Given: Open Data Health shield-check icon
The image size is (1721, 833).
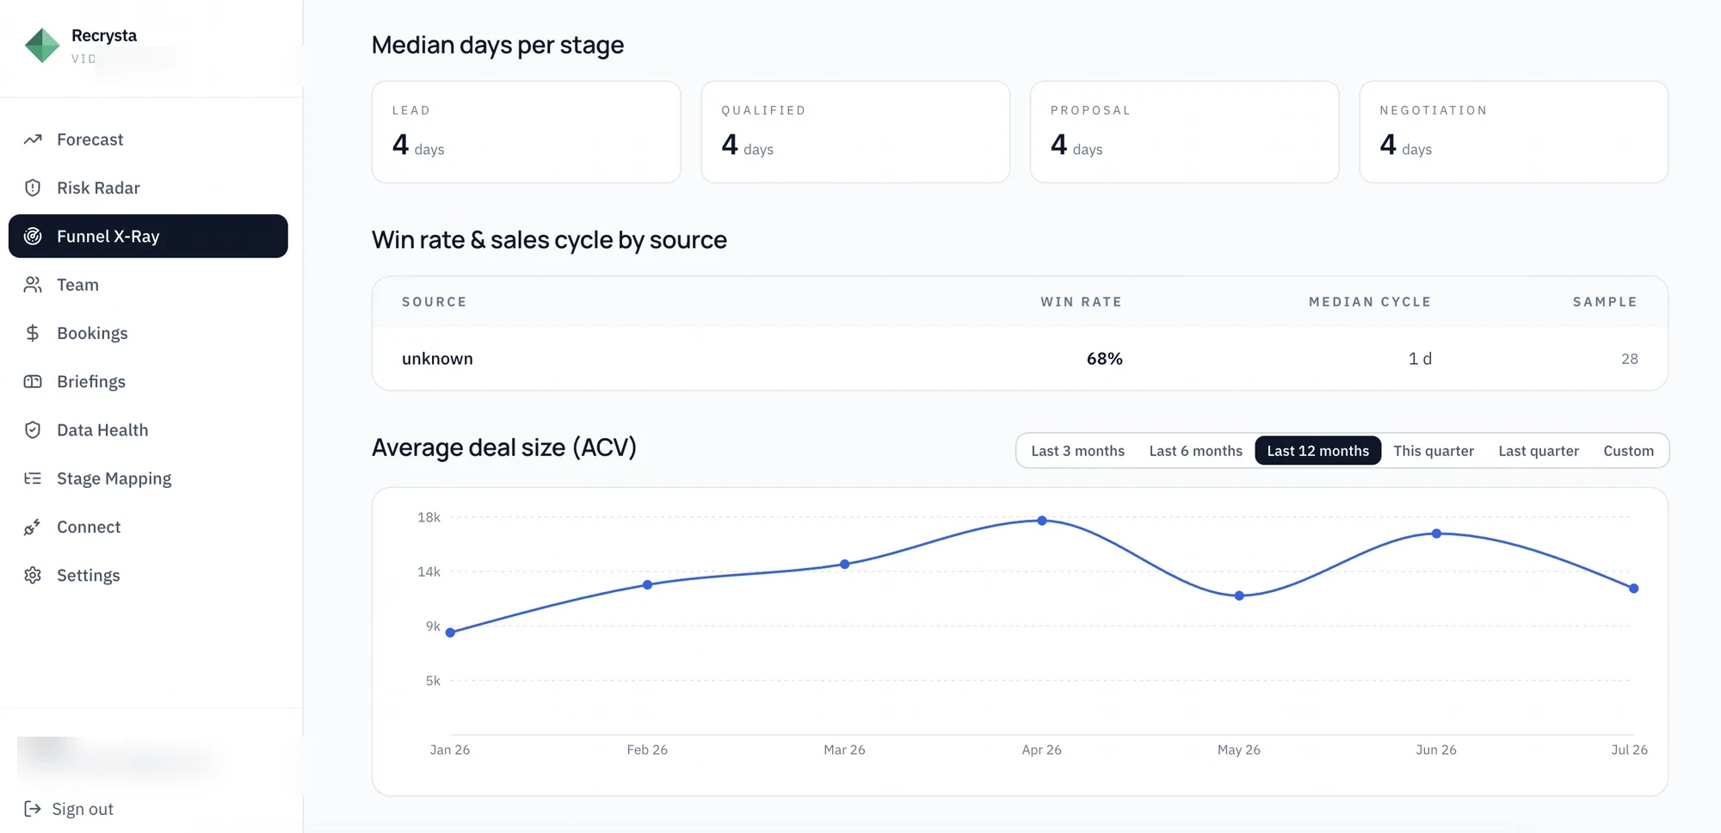Looking at the screenshot, I should point(33,429).
